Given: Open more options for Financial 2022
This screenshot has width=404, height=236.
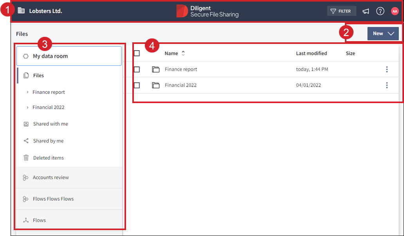Looking at the screenshot, I should click(x=387, y=85).
